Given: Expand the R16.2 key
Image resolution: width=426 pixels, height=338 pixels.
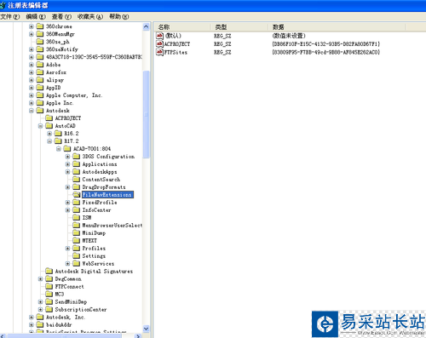Looking at the screenshot, I should (49, 134).
